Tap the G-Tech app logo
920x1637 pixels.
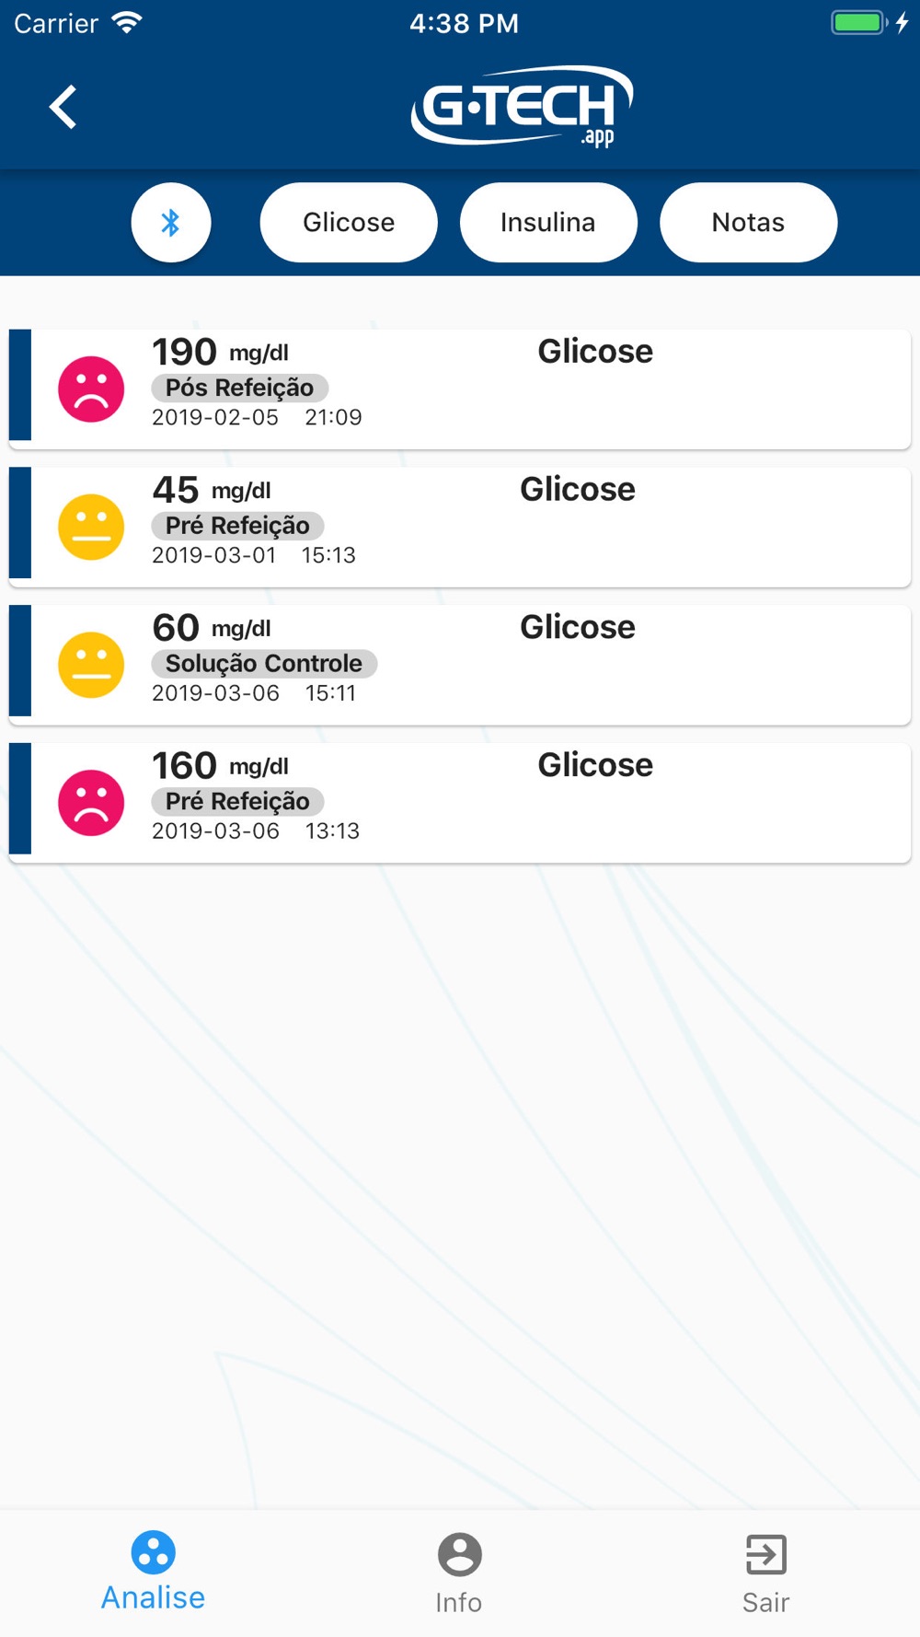522,107
